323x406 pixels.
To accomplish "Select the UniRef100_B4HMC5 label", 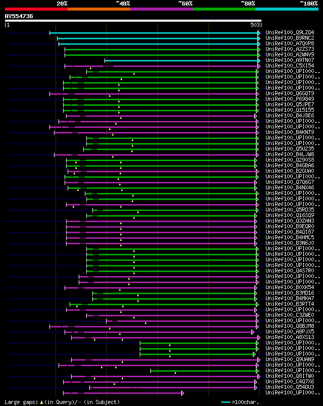I will pos(290,237).
